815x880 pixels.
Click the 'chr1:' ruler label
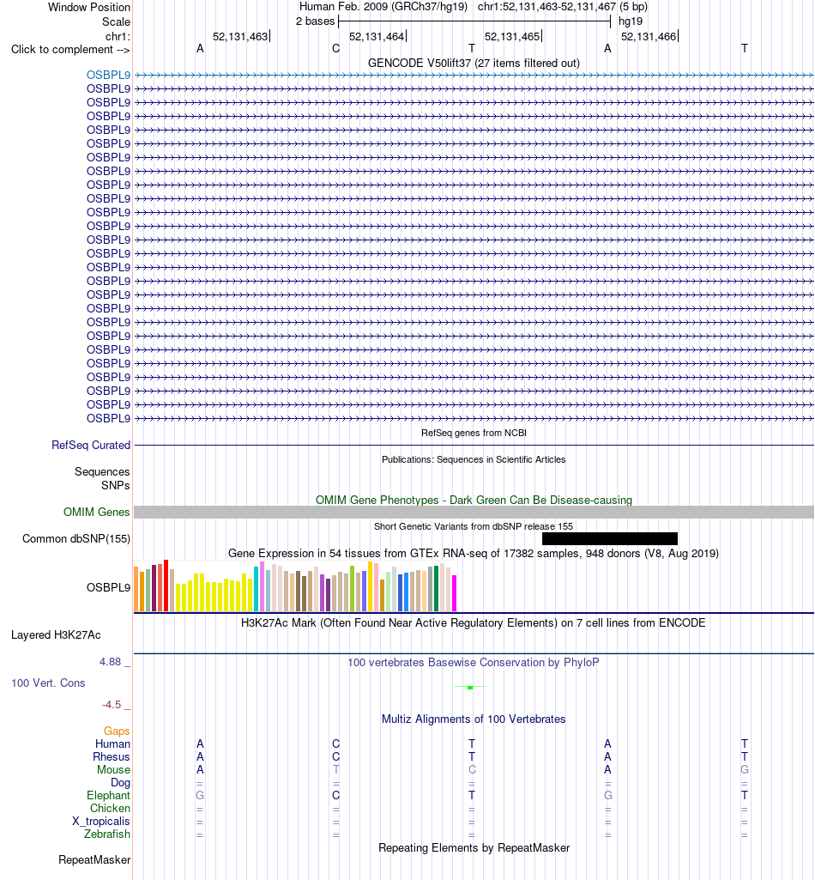coord(118,36)
